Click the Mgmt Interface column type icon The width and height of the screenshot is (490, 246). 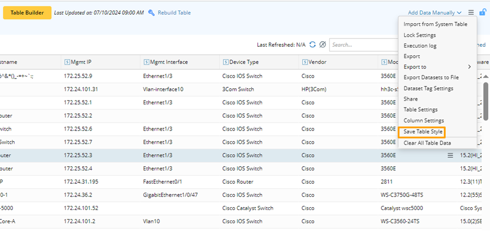(146, 62)
